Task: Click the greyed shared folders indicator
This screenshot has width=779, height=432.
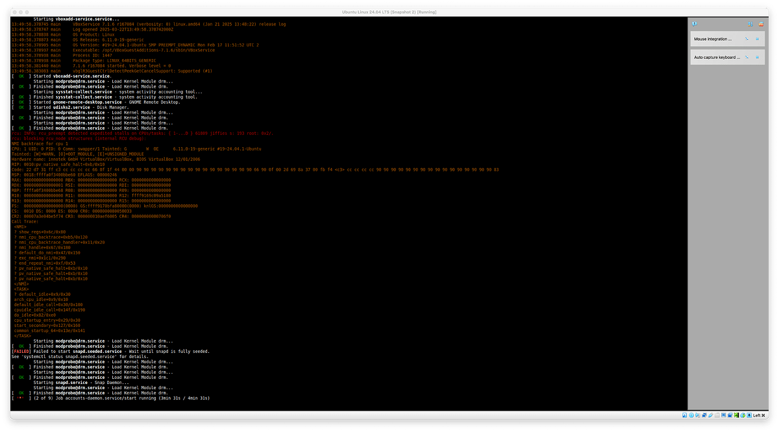Action: [717, 415]
